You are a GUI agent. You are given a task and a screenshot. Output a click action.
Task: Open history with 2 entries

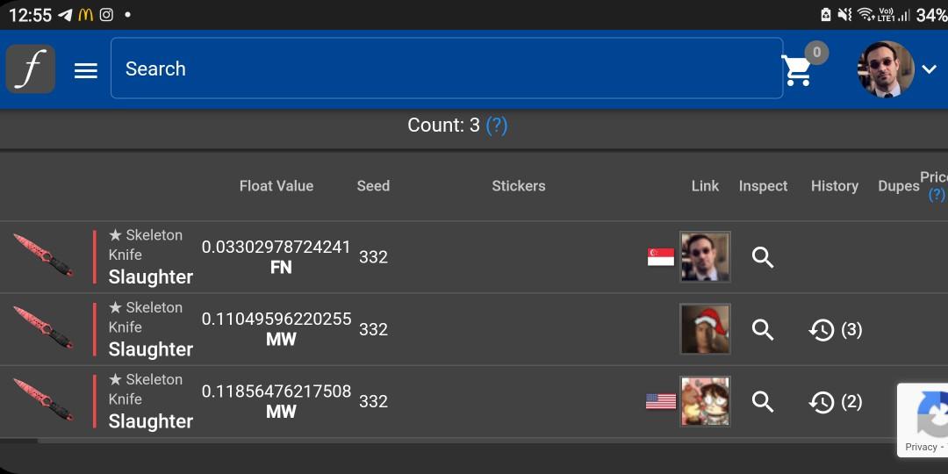[834, 402]
